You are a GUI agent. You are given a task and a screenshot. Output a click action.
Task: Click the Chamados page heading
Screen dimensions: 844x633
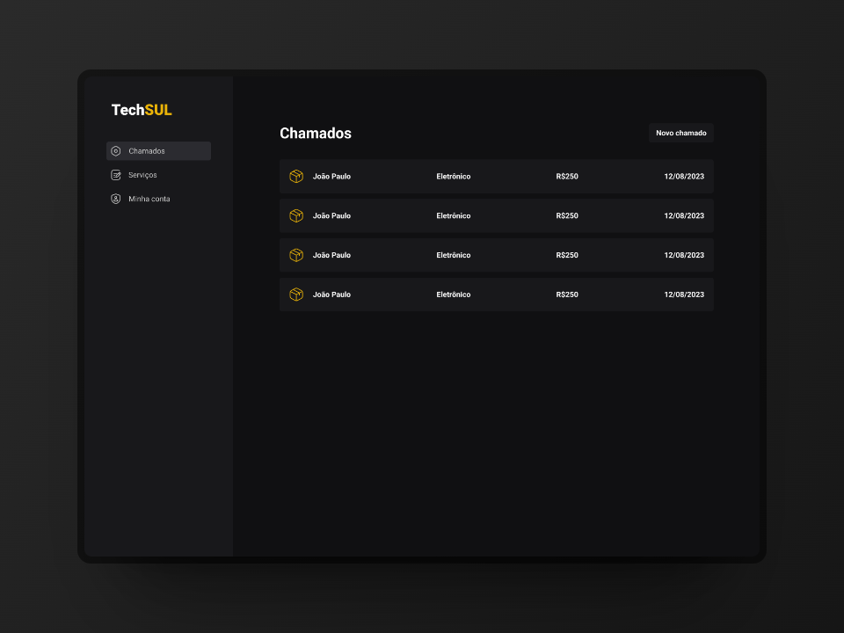316,134
